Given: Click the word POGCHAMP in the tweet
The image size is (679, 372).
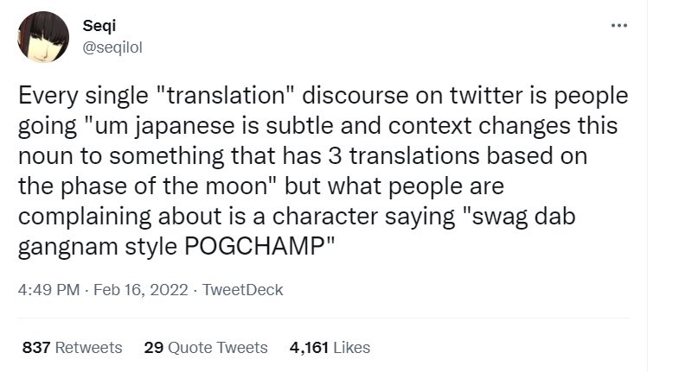Looking at the screenshot, I should point(260,243).
